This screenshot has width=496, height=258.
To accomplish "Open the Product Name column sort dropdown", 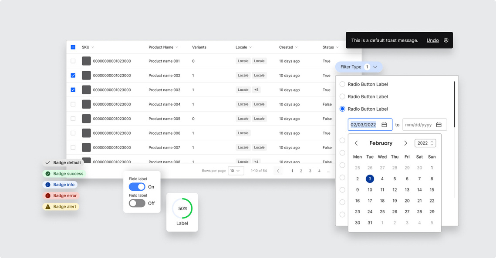I will pyautogui.click(x=177, y=47).
